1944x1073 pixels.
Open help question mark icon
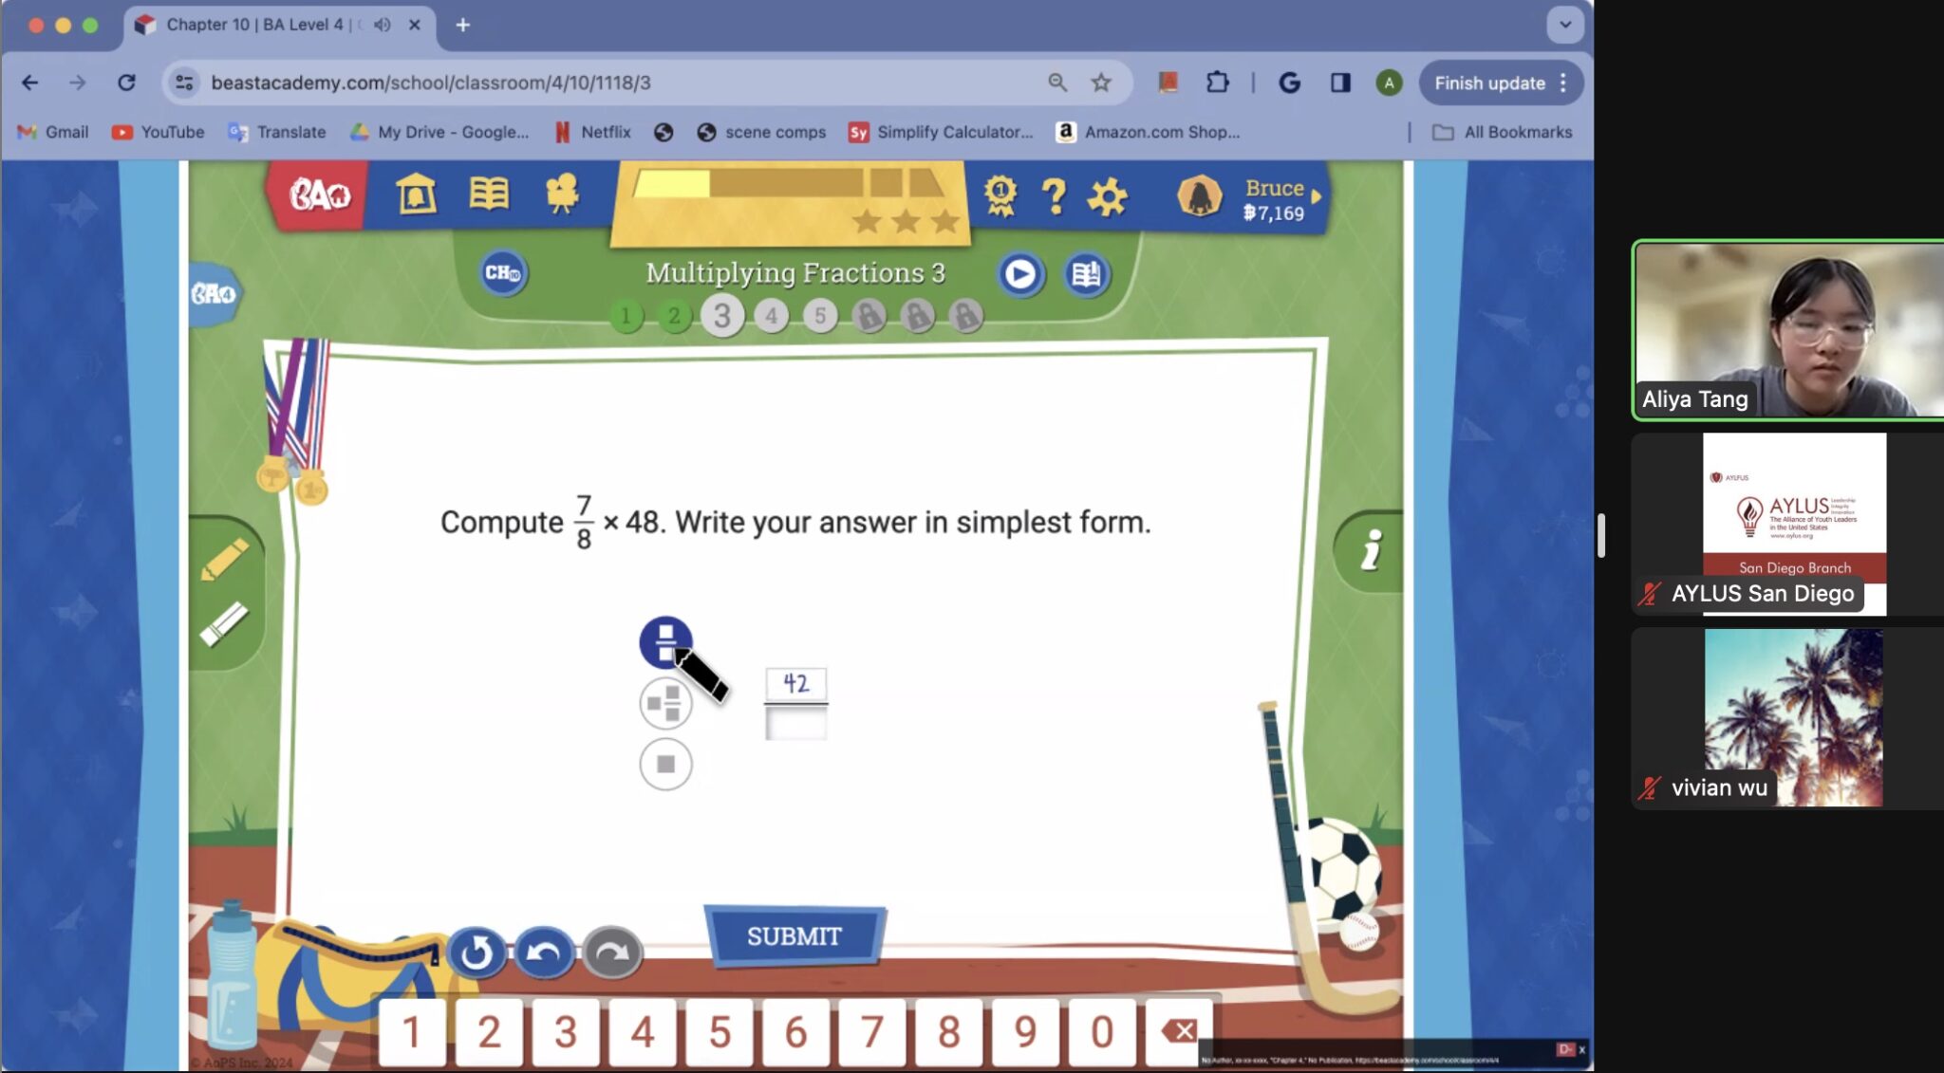click(x=1054, y=196)
